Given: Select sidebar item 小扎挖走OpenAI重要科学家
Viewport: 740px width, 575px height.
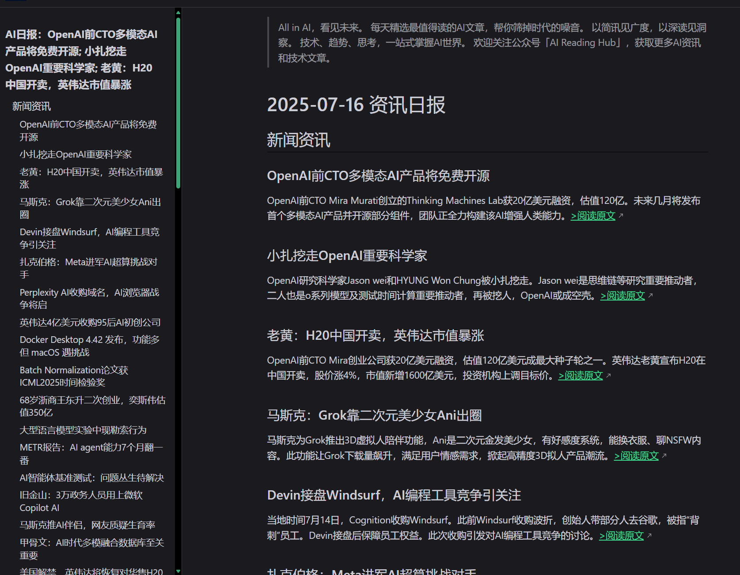Looking at the screenshot, I should 76,154.
